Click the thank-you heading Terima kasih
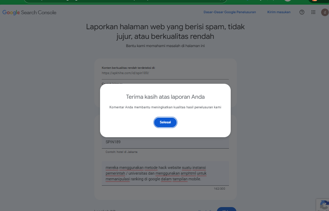The height and width of the screenshot is (211, 329). click(x=165, y=97)
